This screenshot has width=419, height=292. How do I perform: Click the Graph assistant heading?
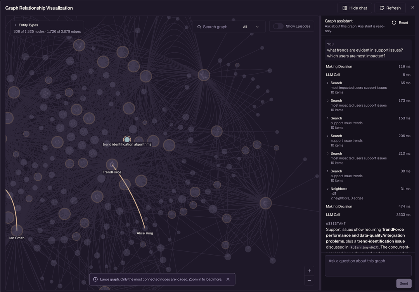(339, 21)
